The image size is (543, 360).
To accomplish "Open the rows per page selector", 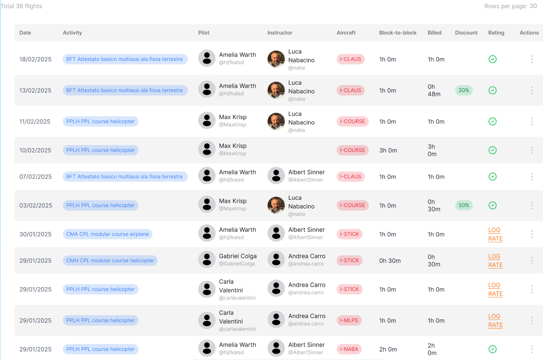I will (x=533, y=6).
